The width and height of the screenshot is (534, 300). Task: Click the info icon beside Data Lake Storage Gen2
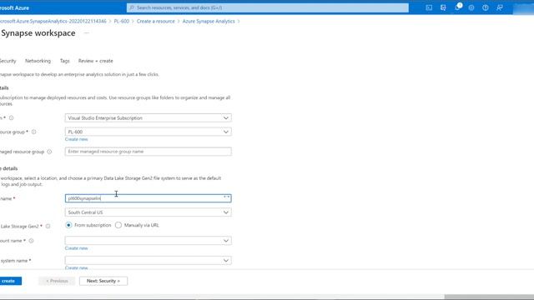coord(48,226)
